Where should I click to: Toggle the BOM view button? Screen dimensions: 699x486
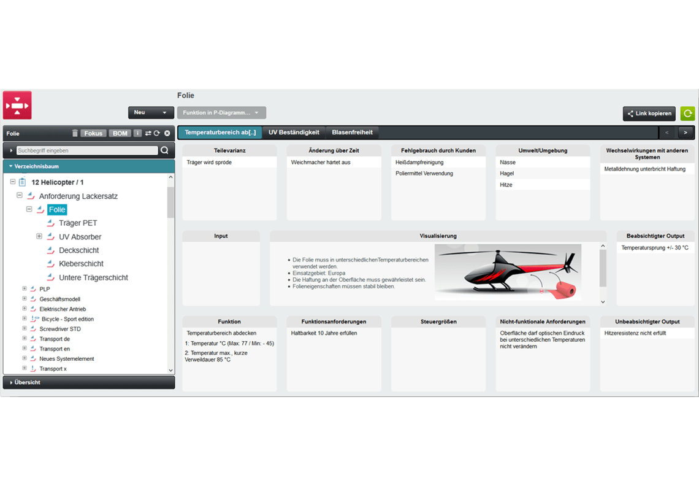120,133
